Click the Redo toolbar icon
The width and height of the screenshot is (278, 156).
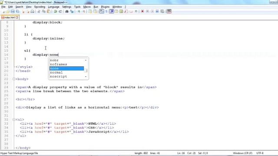coord(60,12)
